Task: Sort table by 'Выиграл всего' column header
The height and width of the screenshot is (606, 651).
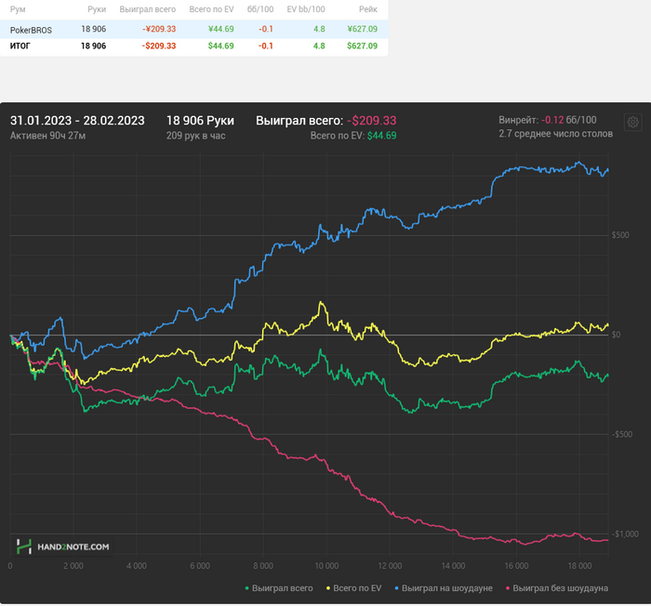Action: click(x=147, y=9)
